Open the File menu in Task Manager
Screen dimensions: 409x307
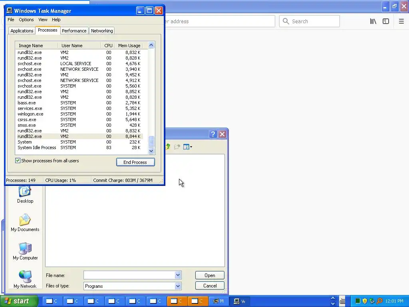(11, 20)
